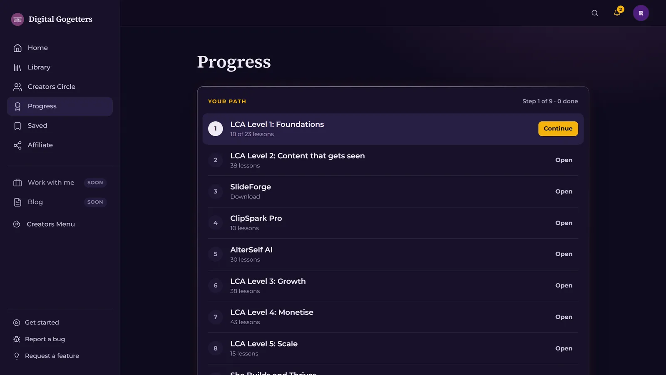This screenshot has width=666, height=375.
Task: Click the Home house icon
Action: coord(17,48)
